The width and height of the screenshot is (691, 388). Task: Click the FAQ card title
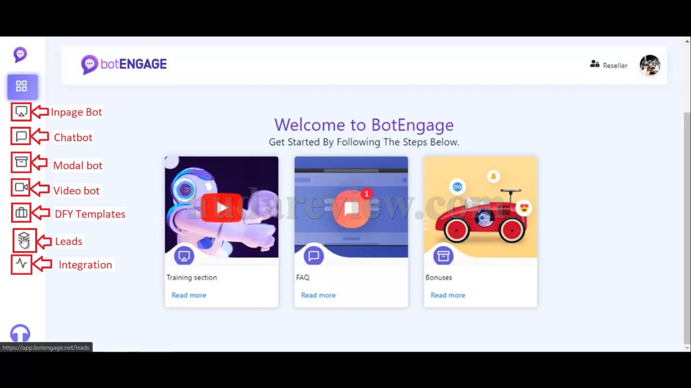coord(303,278)
